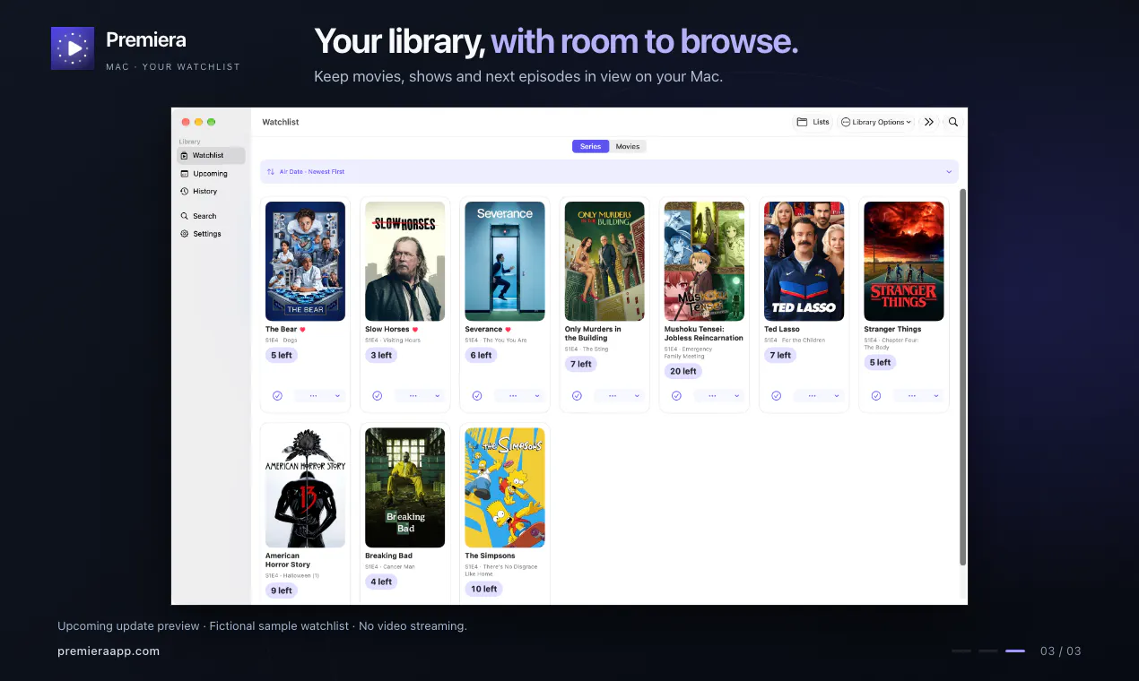Click the heart next to The Bear

pos(303,330)
